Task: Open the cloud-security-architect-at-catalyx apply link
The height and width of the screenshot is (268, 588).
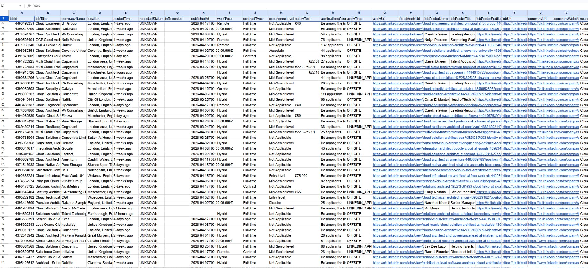Action: tap(437, 89)
